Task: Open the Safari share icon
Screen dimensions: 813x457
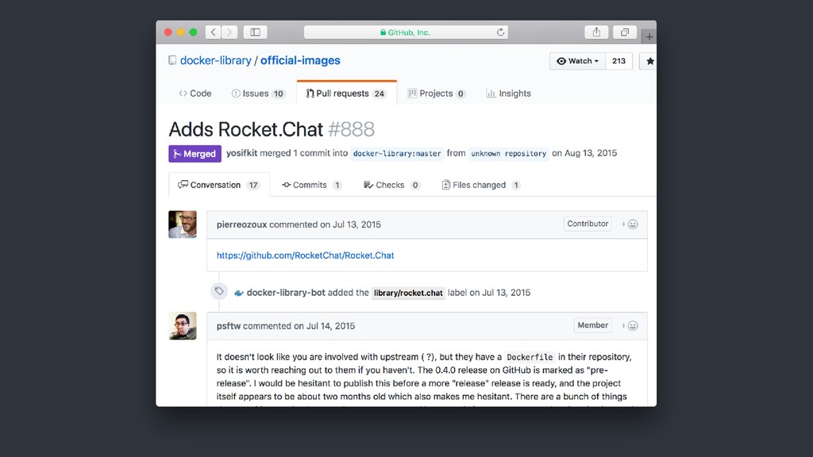Action: (597, 32)
